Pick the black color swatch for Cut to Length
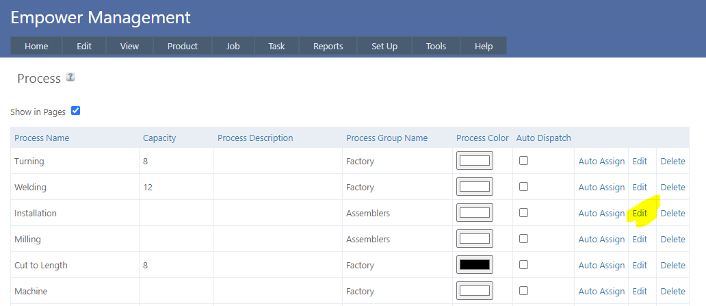Viewport: 706px width, 306px height. [x=475, y=265]
